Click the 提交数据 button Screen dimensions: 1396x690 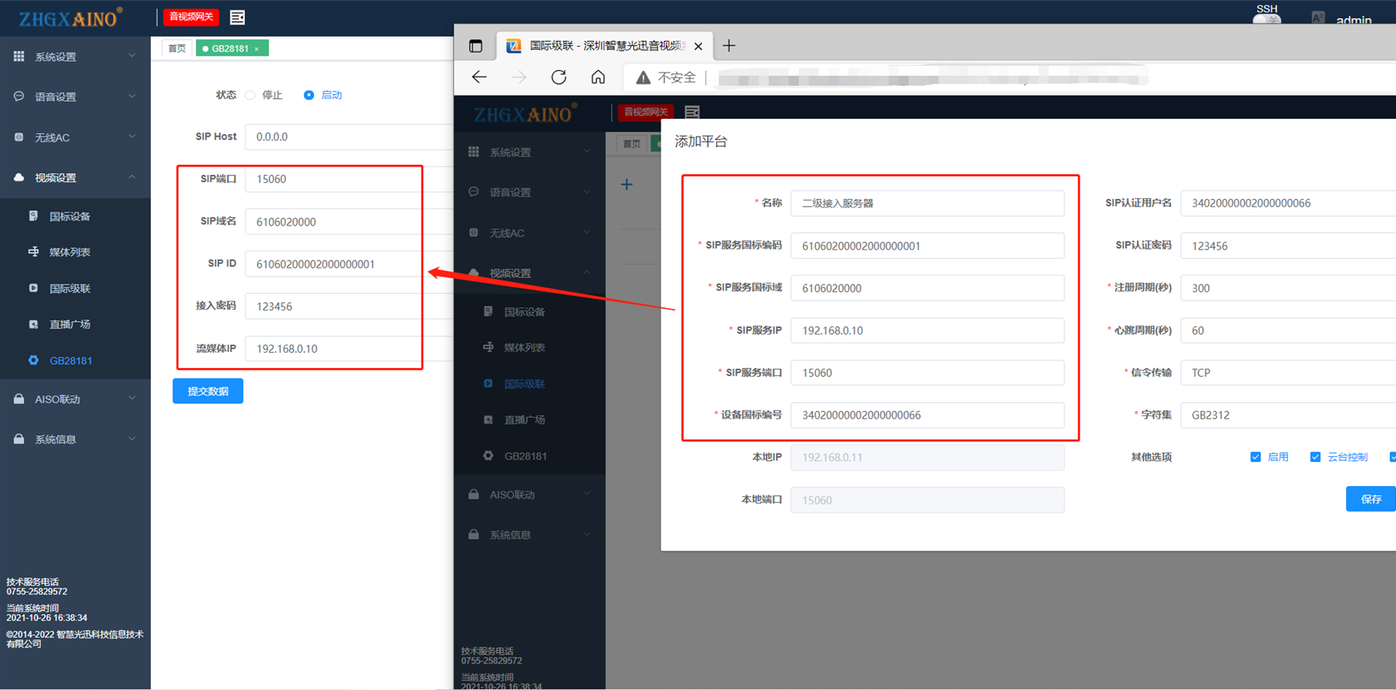(207, 391)
